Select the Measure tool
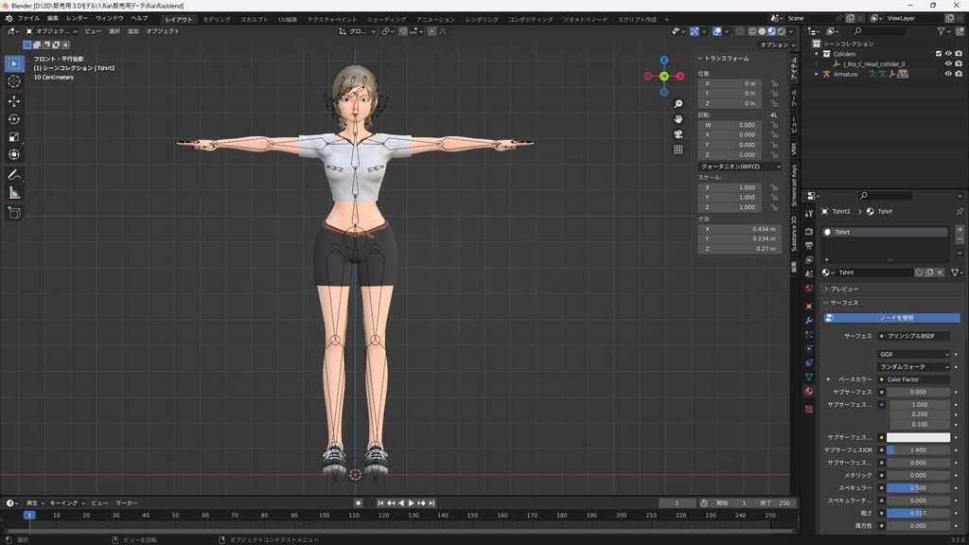Image resolution: width=969 pixels, height=545 pixels. point(14,193)
